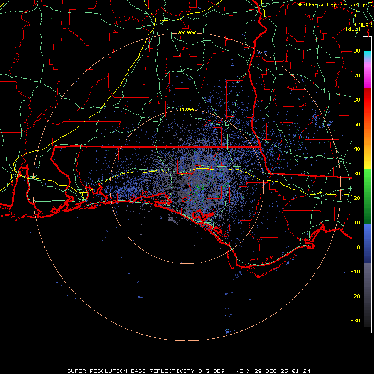Click the 80 value on dBZ scale
This screenshot has height=374, width=374.
(357, 51)
